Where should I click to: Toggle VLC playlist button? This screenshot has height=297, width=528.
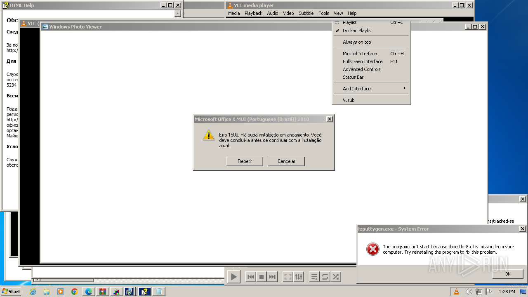click(314, 277)
